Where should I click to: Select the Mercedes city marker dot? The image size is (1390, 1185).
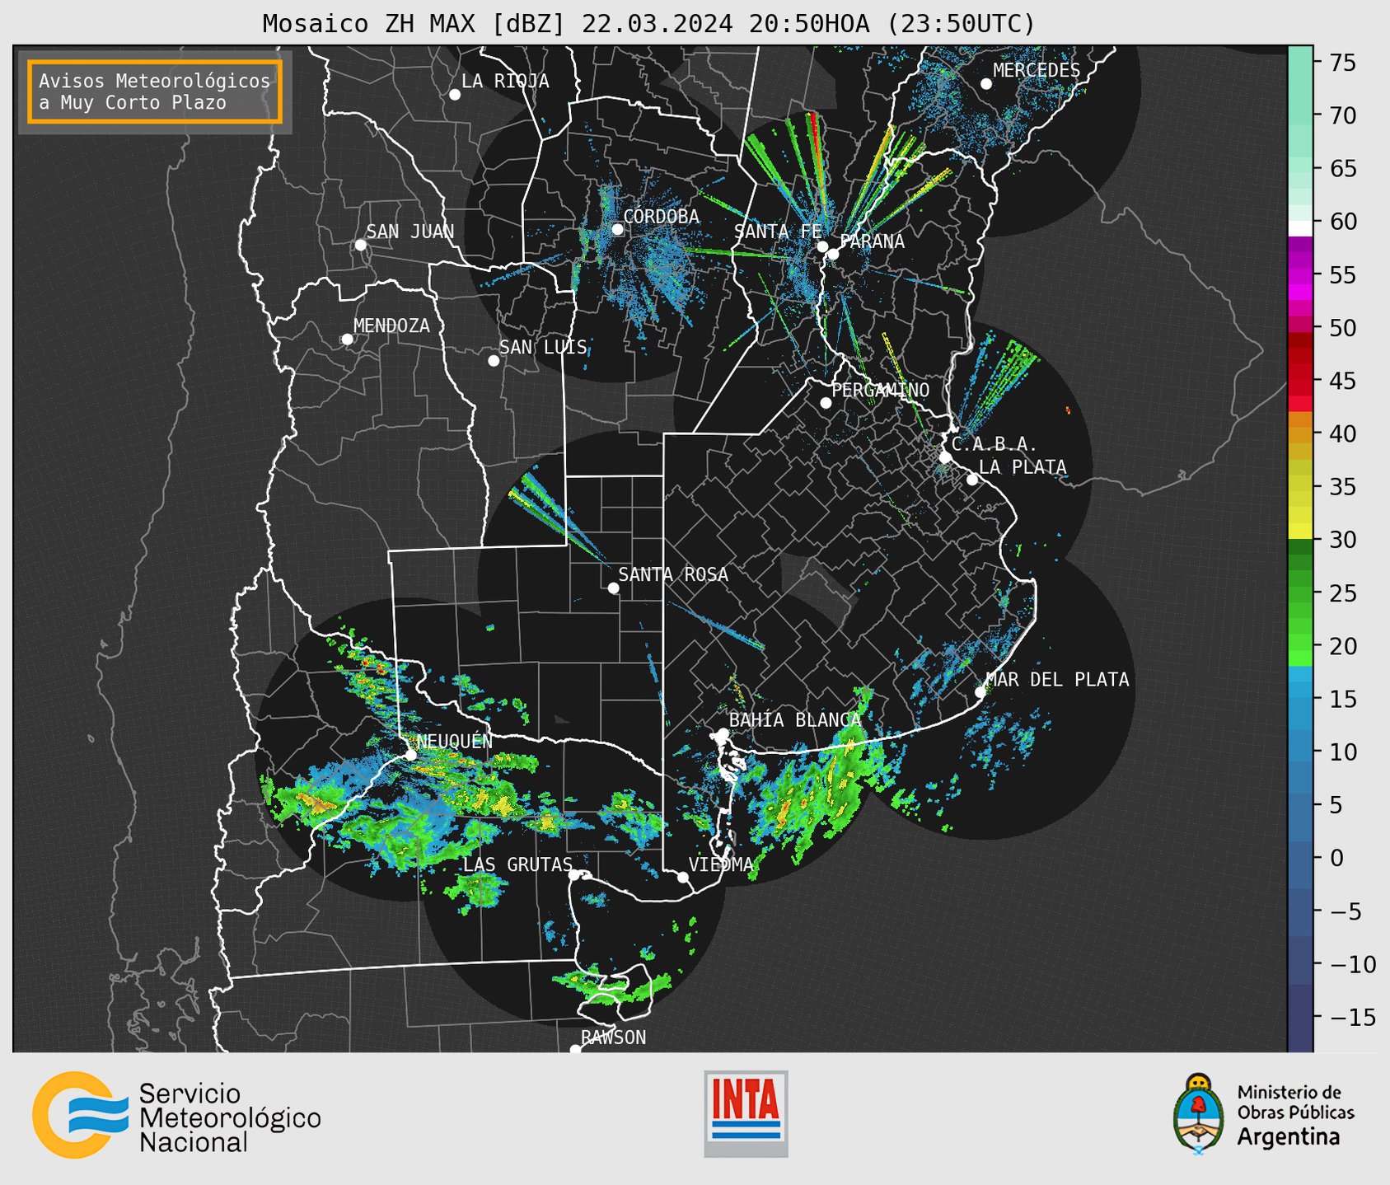(986, 84)
